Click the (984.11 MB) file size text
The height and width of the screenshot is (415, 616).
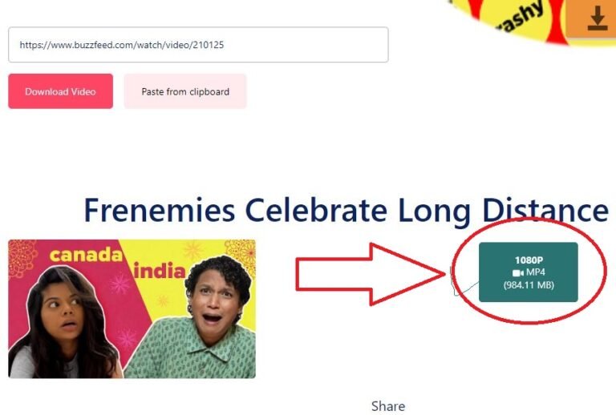[x=529, y=284]
